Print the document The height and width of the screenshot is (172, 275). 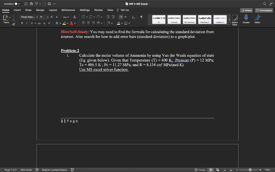49,4
